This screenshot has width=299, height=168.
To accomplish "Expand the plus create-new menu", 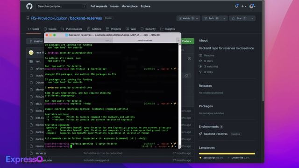I will pyautogui.click(x=244, y=6).
